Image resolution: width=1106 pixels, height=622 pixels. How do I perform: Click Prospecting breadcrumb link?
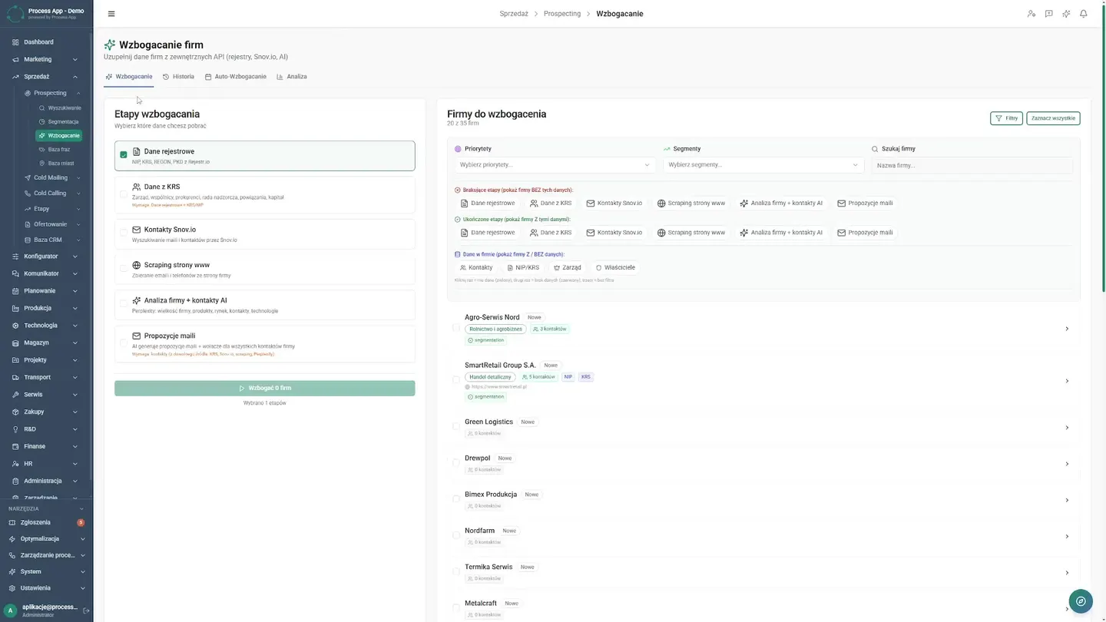coord(562,14)
